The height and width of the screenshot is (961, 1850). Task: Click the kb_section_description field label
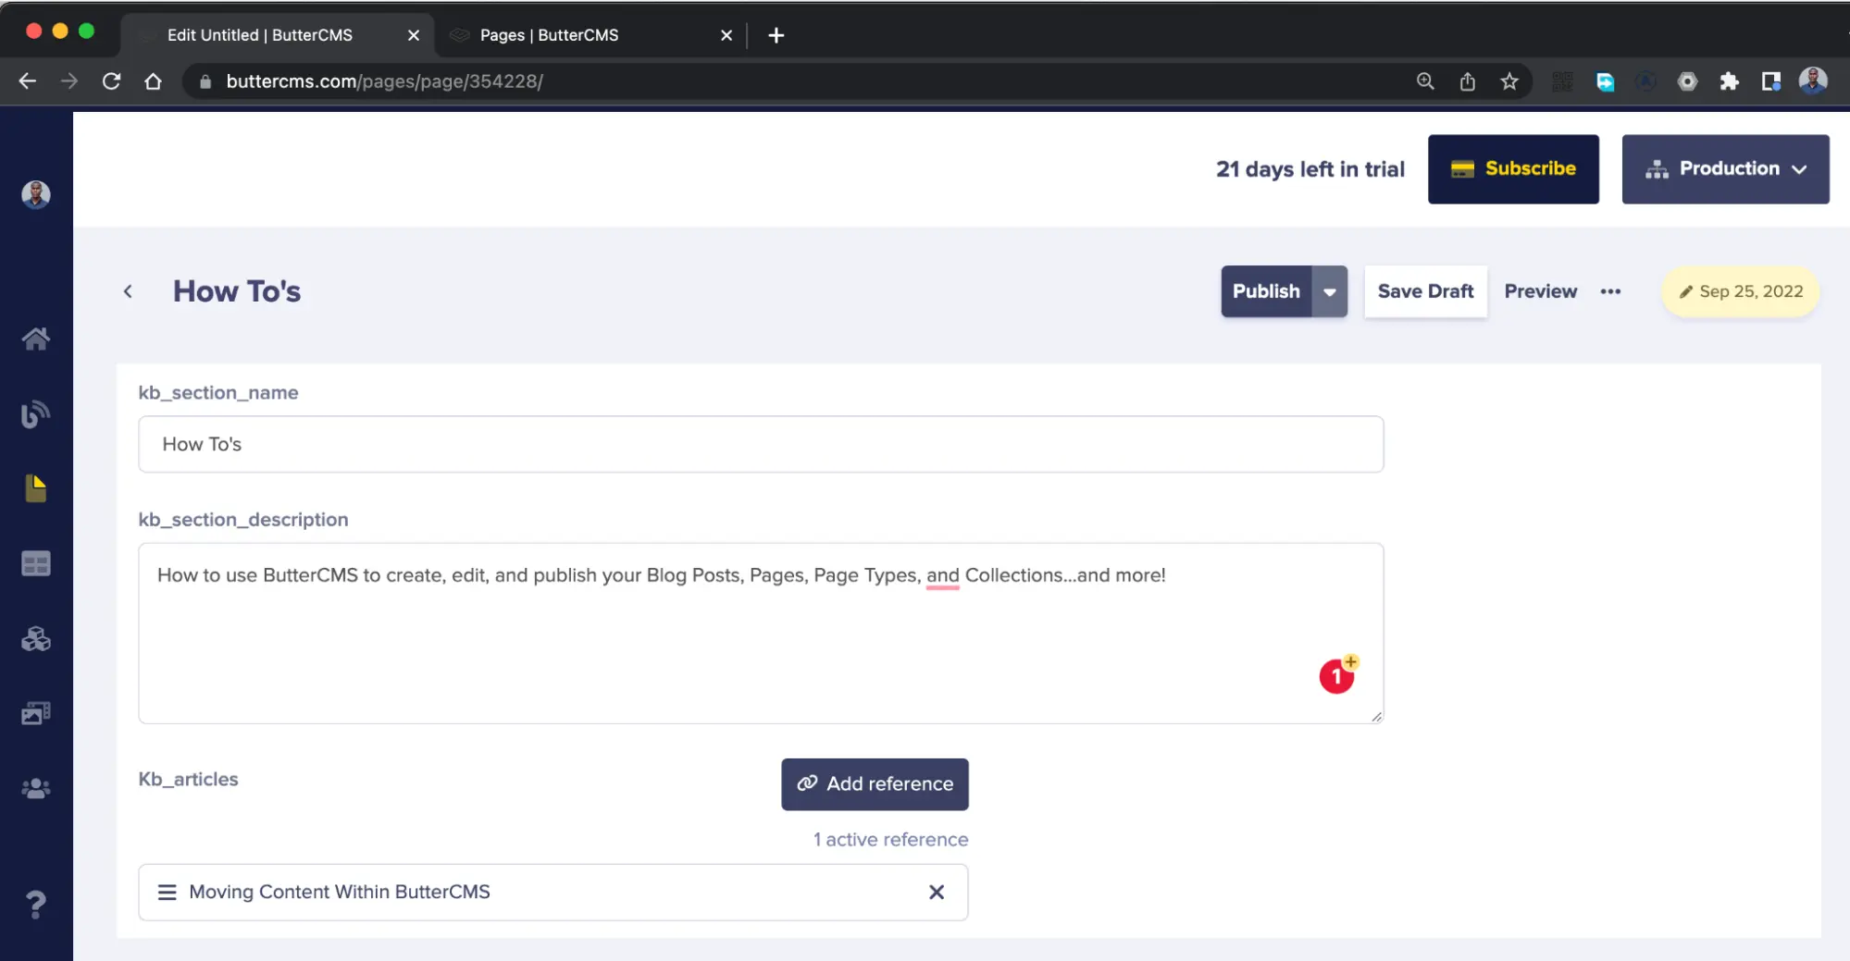[243, 520]
